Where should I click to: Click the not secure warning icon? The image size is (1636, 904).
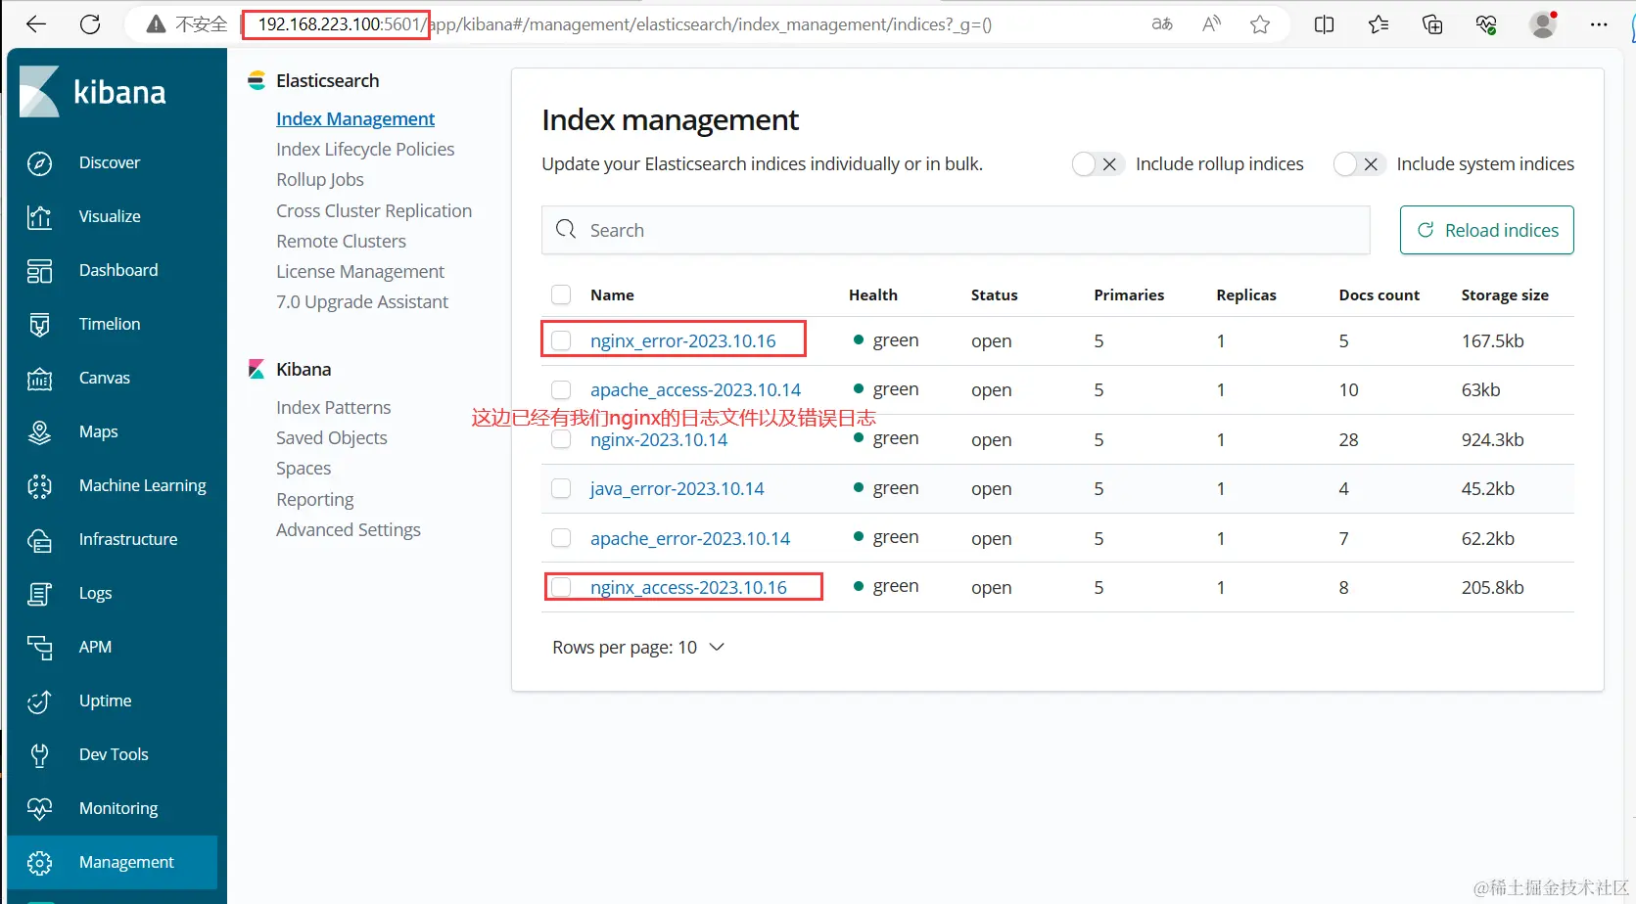coord(156,24)
